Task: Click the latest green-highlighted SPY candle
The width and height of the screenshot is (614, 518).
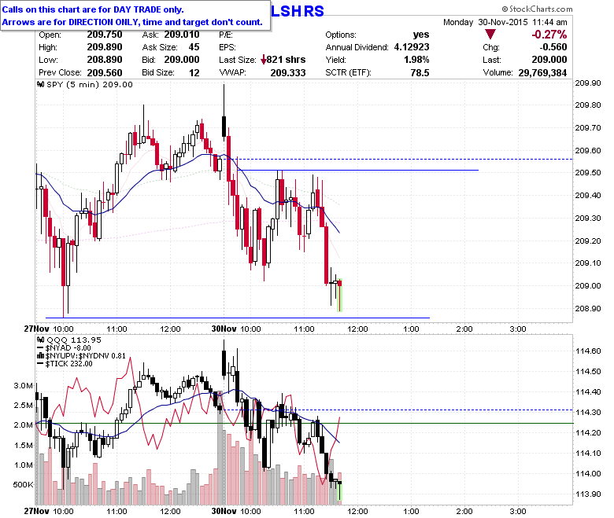Action: tap(340, 295)
